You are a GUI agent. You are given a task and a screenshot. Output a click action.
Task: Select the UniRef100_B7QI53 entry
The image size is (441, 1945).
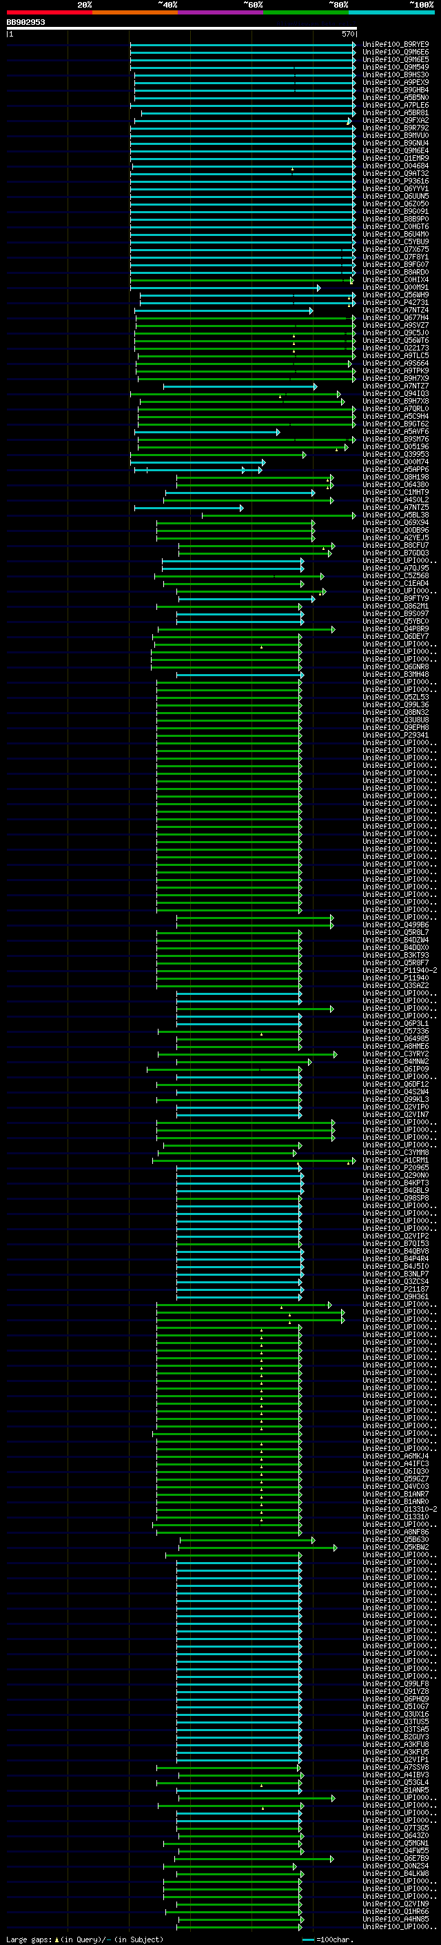pyautogui.click(x=395, y=1243)
